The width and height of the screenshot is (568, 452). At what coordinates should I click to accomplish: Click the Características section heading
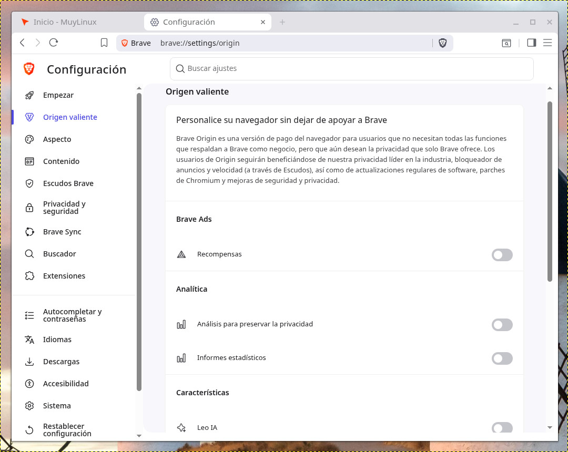click(x=202, y=393)
